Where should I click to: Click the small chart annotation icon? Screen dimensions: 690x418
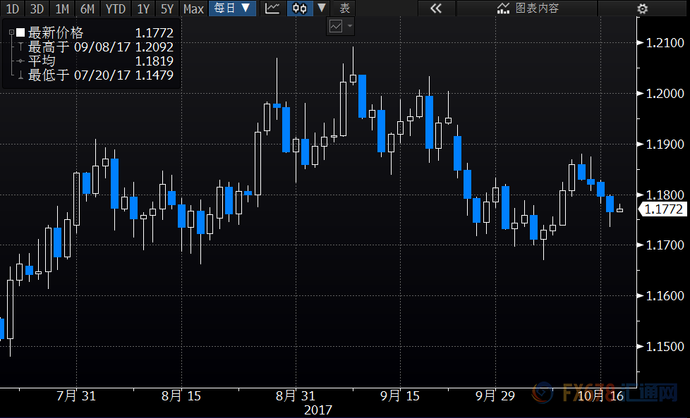pyautogui.click(x=336, y=26)
